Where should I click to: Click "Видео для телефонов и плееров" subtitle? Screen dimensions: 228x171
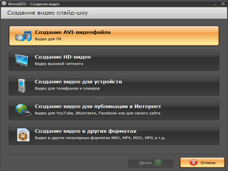pos(67,89)
